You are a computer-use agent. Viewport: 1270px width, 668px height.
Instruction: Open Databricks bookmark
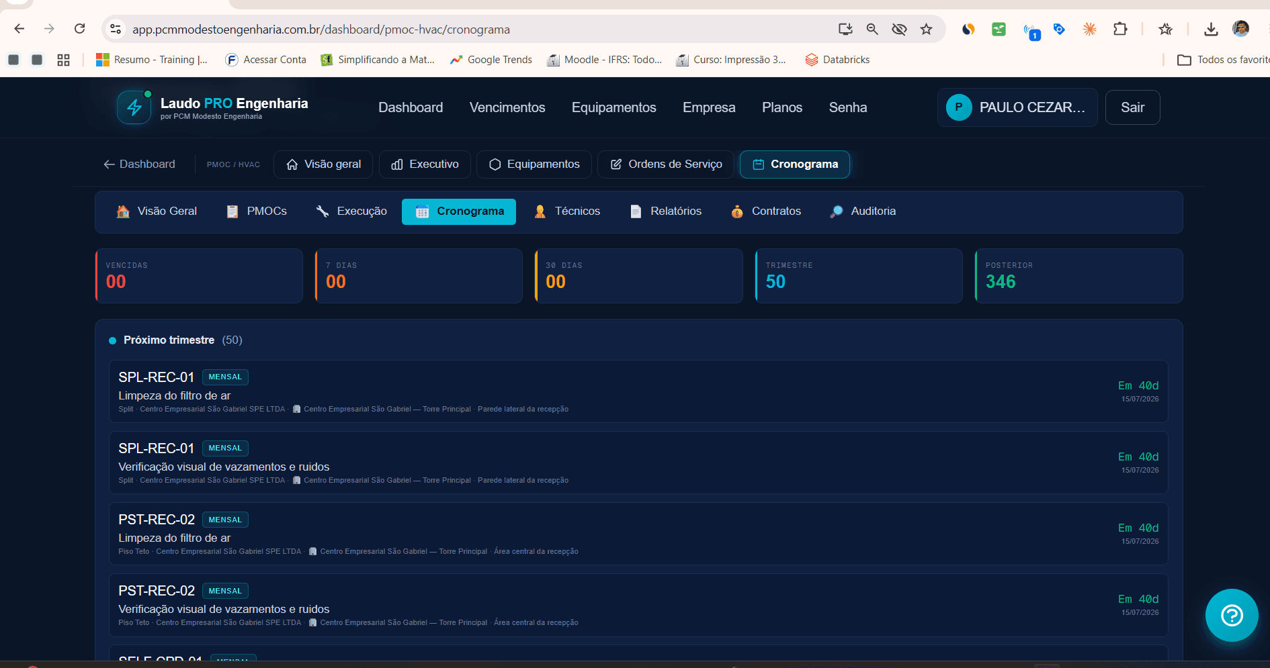point(837,60)
